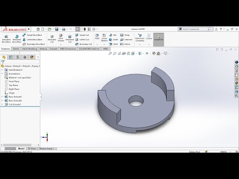Image resolution: width=239 pixels, height=179 pixels.
Task: Open the dropdown next to the Print icon
Action: pyautogui.click(x=67, y=29)
